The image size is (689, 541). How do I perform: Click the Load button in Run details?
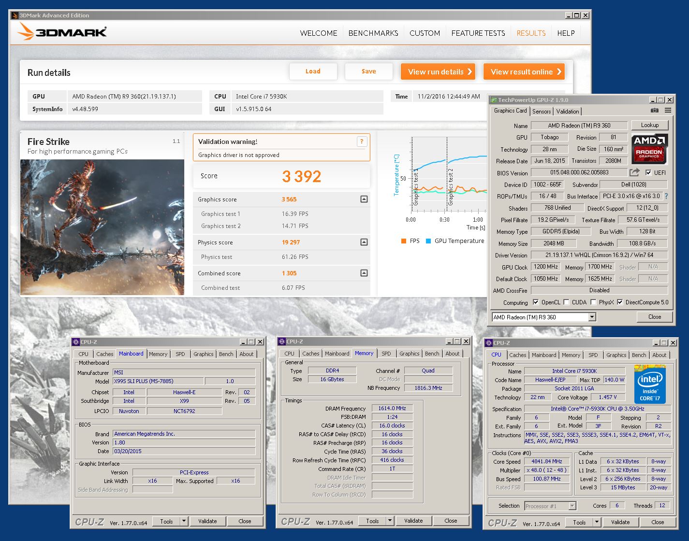313,71
